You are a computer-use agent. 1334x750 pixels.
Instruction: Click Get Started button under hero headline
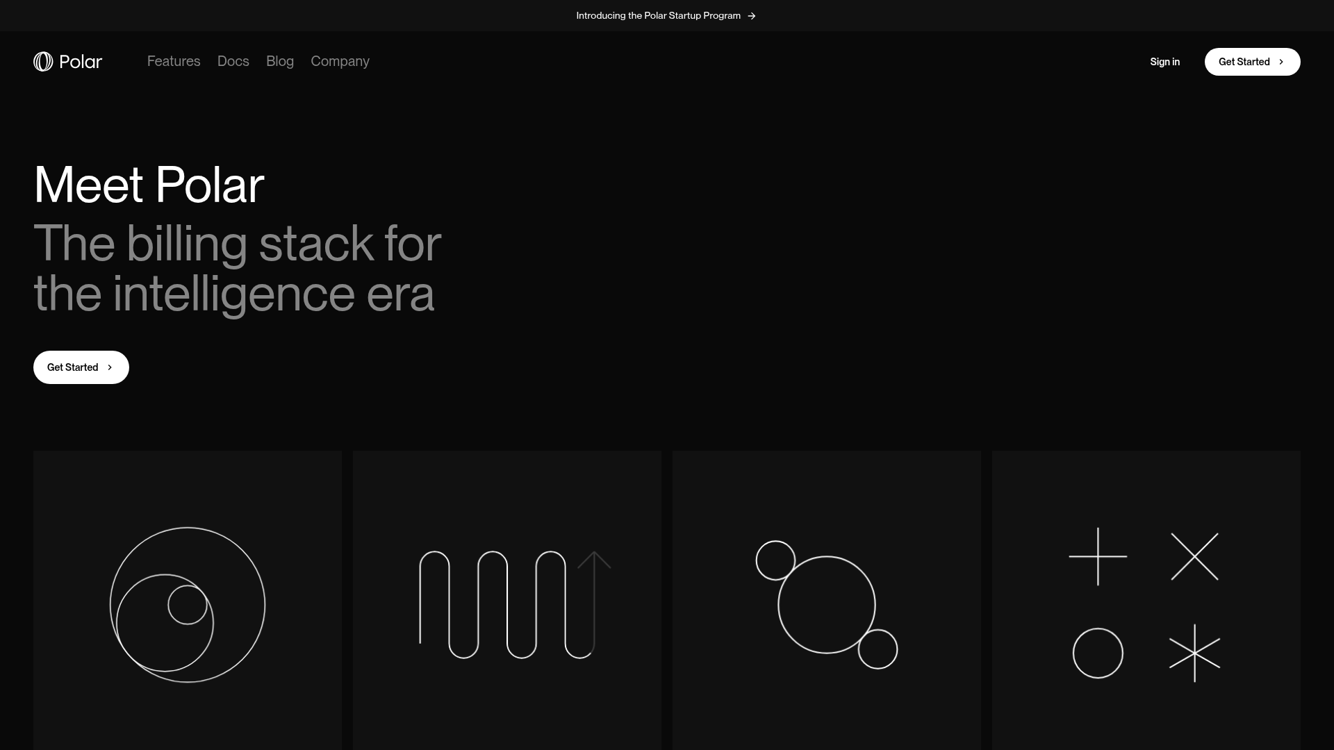click(x=81, y=367)
